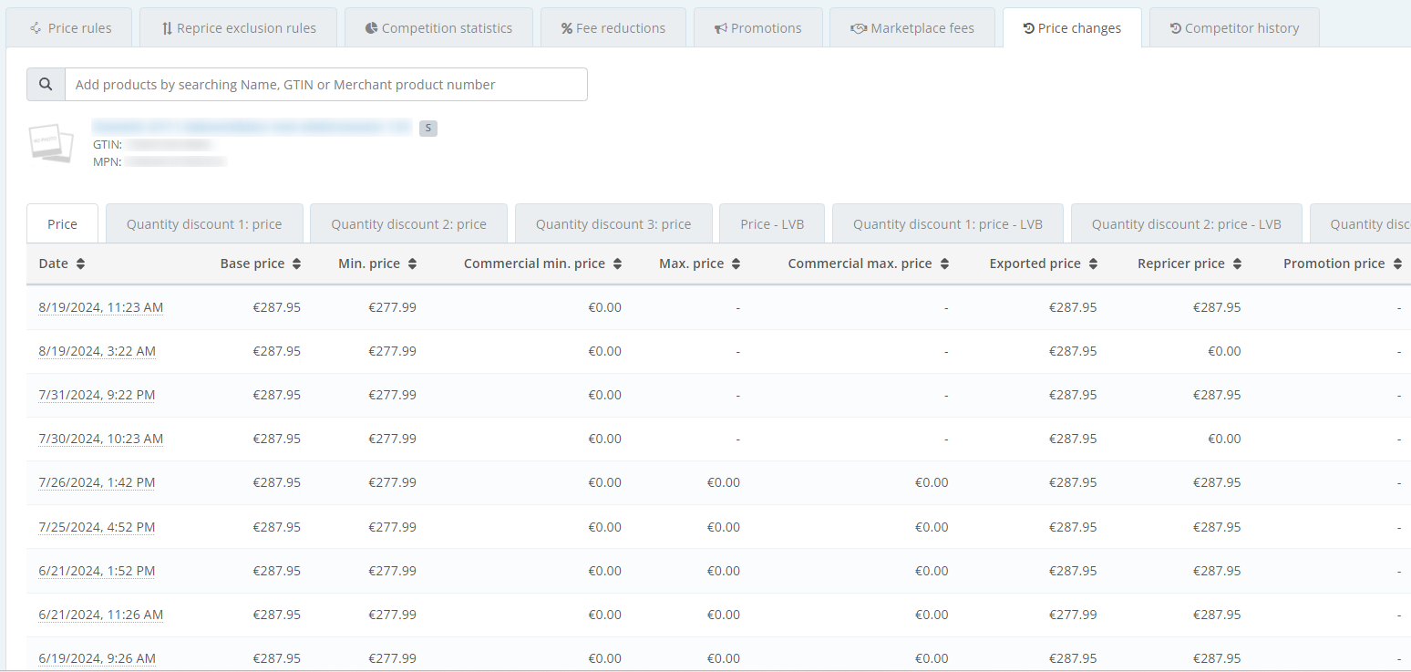
Task: Switch to Competitor history tab
Action: (x=1233, y=28)
